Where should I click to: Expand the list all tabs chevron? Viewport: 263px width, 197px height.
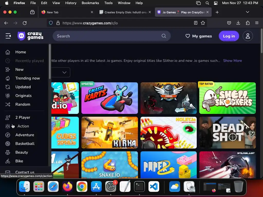pyautogui.click(x=247, y=12)
